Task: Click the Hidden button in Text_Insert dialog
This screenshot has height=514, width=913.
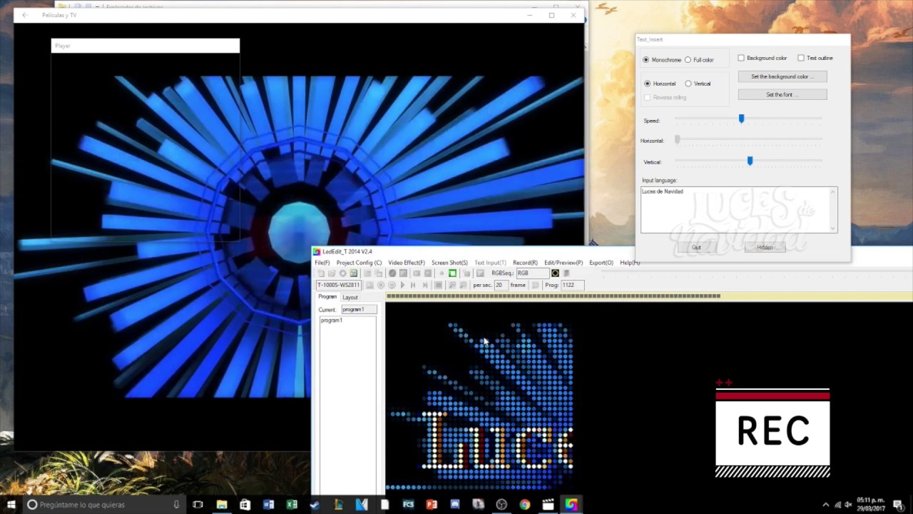Action: tap(765, 247)
